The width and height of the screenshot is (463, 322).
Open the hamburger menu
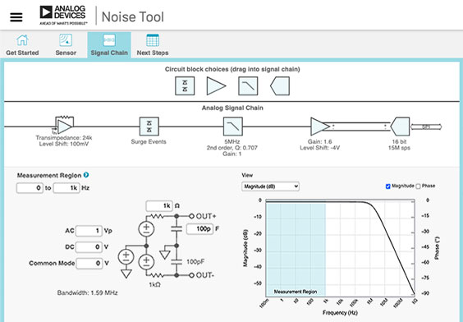16,16
